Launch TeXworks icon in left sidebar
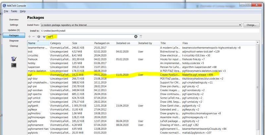 pos(14,59)
